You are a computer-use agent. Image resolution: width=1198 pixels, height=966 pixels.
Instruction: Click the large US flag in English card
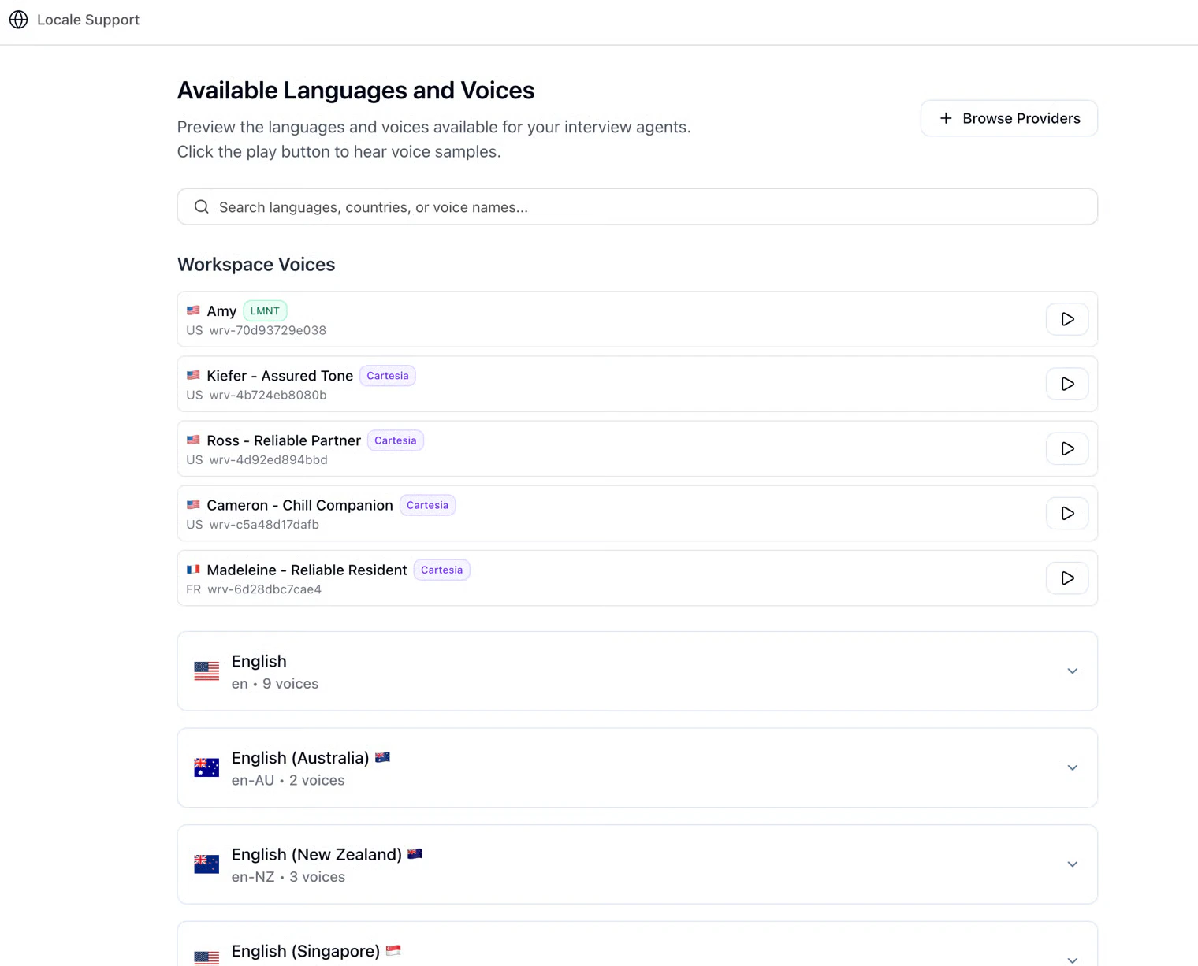pos(206,671)
